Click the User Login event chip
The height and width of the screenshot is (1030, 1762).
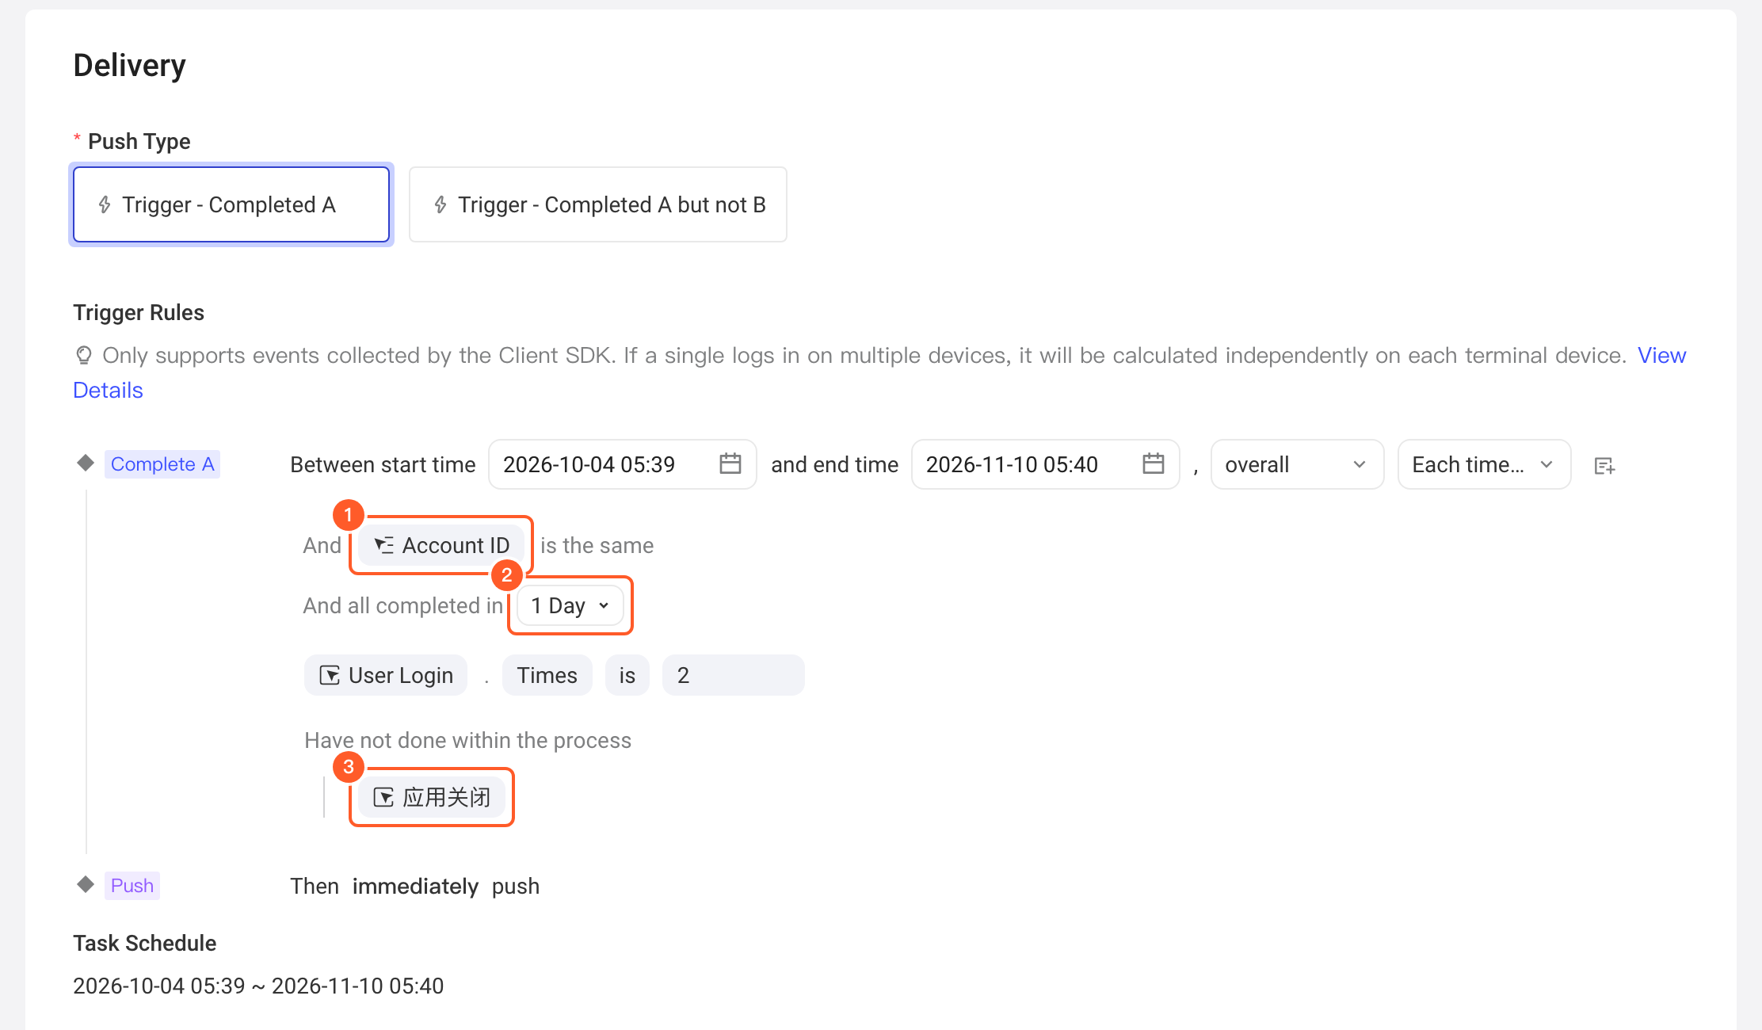click(386, 675)
